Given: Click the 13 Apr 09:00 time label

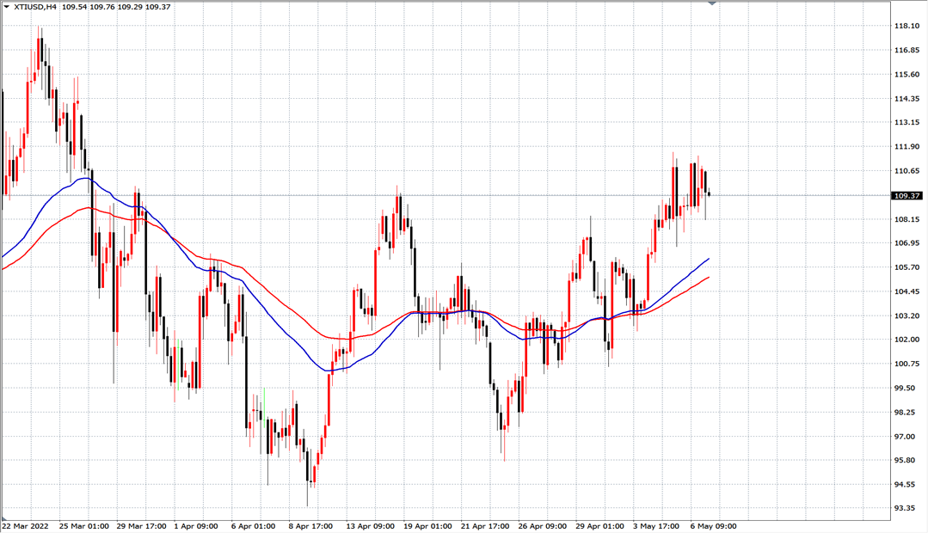Looking at the screenshot, I should [x=370, y=526].
